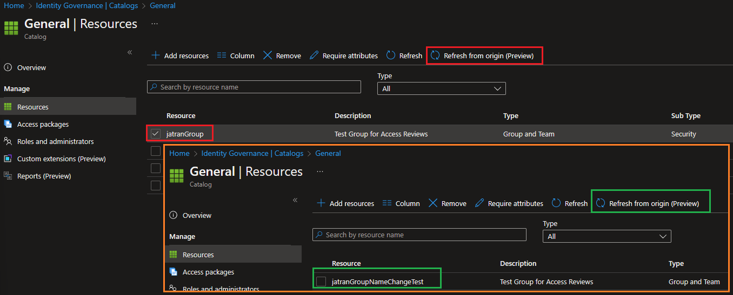
Task: Click Add resources in the inset screenshot toolbar
Action: [x=345, y=203]
